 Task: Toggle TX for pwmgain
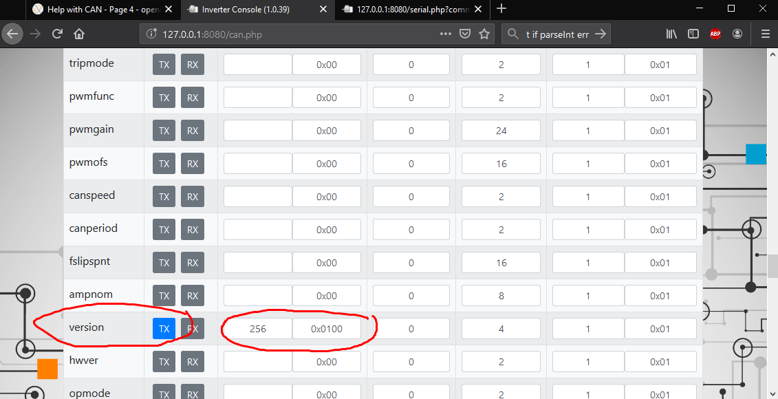tap(164, 131)
